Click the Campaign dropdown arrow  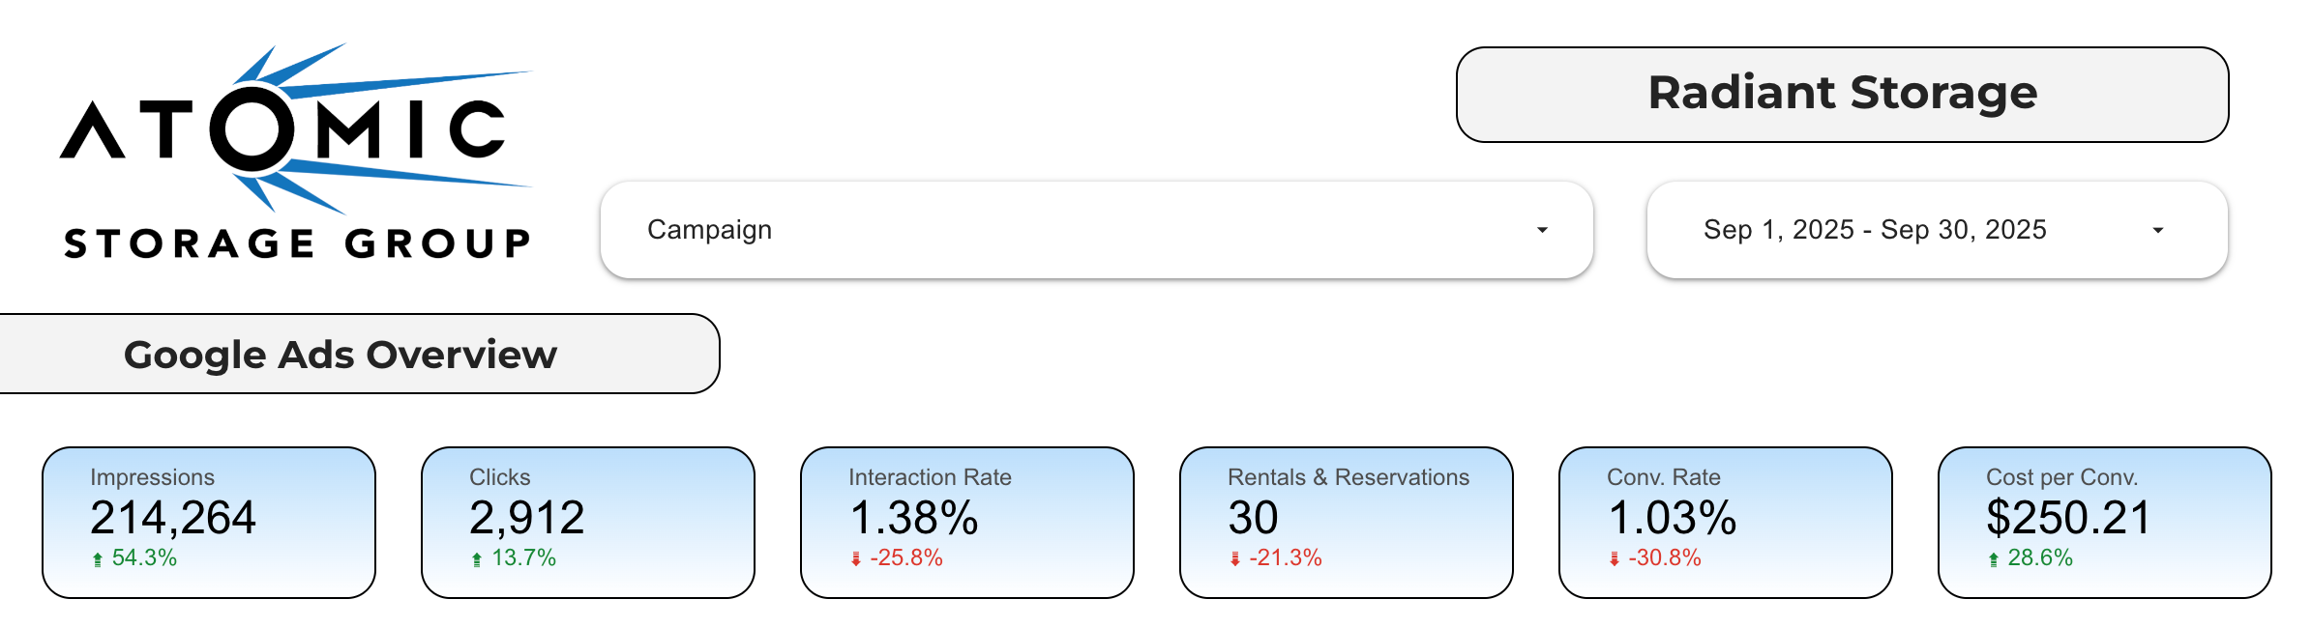(x=1542, y=230)
